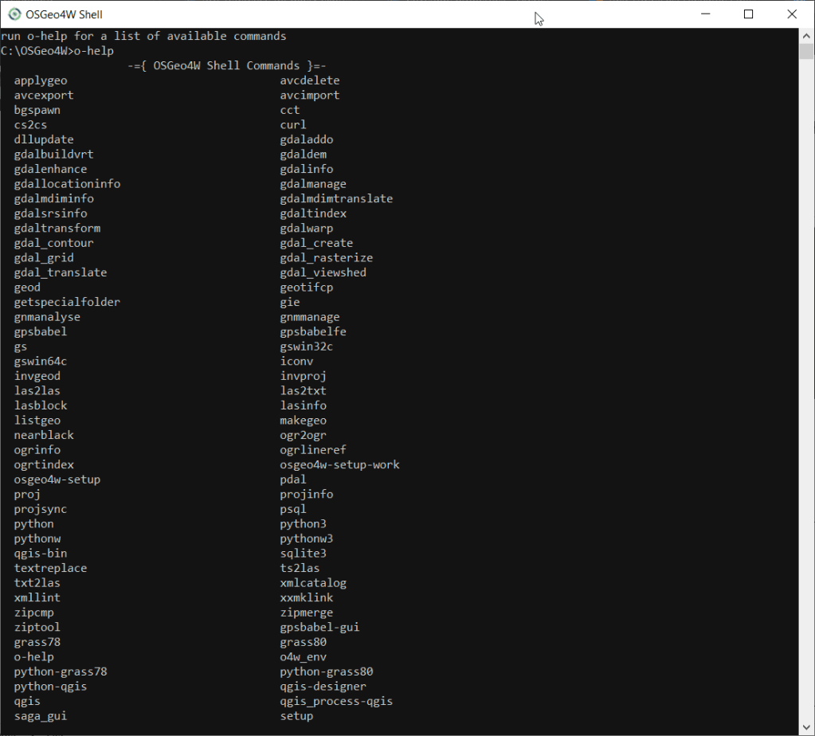This screenshot has height=736, width=815.
Task: Click on the sqlite3 command text
Action: point(303,553)
